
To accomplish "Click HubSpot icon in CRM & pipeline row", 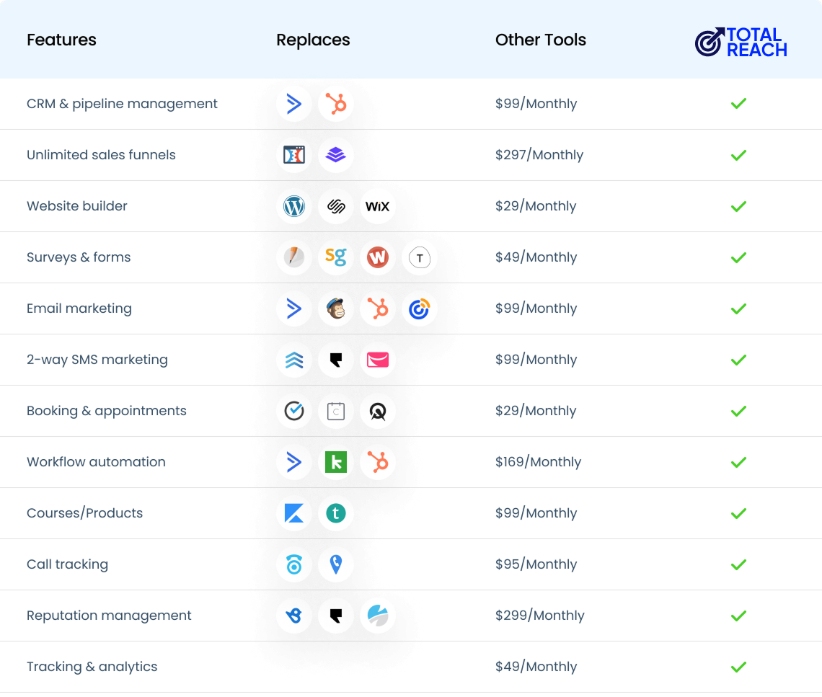I will pyautogui.click(x=336, y=104).
